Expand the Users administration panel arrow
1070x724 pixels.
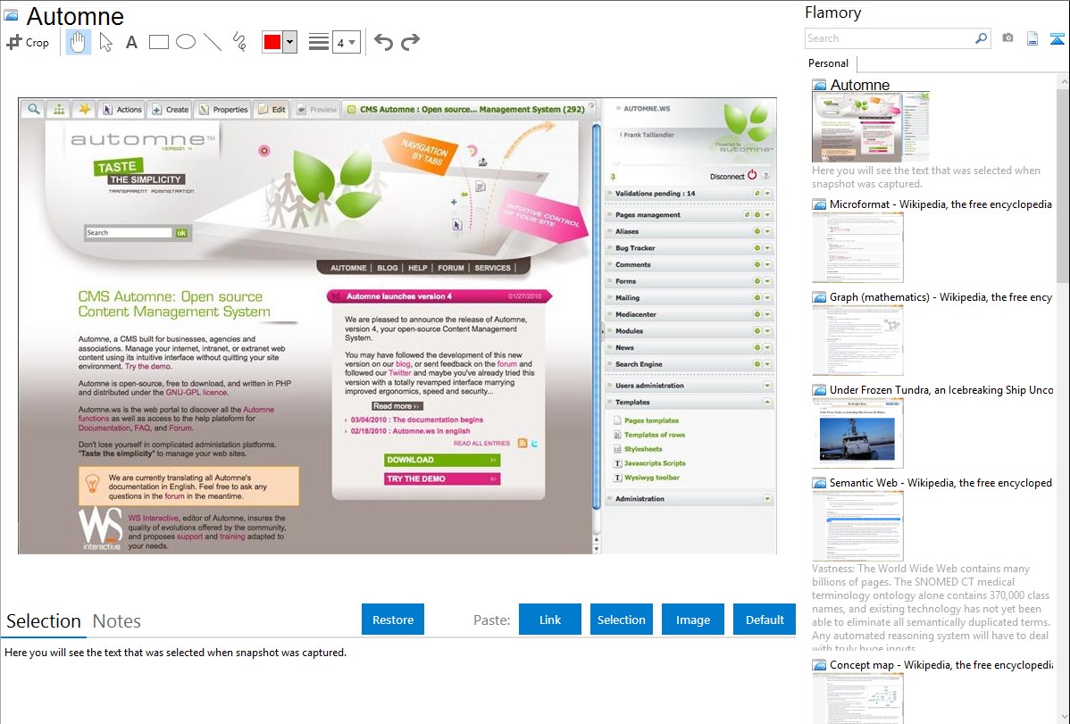point(768,386)
